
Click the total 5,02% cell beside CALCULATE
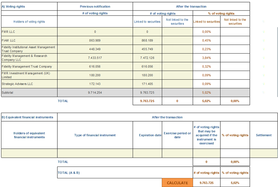(235, 182)
